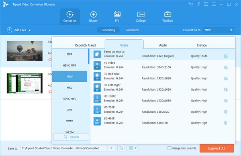The image size is (241, 156).
Task: Click the format list scrollbar
Action: click(89, 56)
